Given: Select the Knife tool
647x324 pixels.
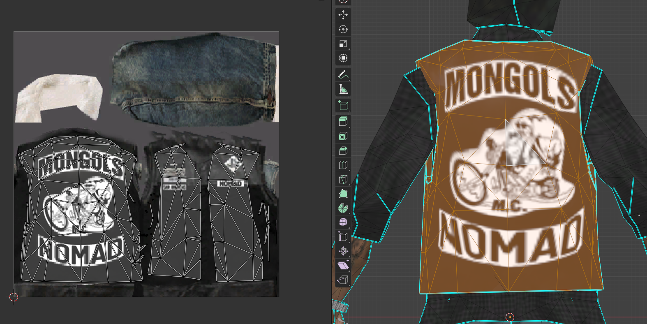Looking at the screenshot, I should [x=343, y=179].
